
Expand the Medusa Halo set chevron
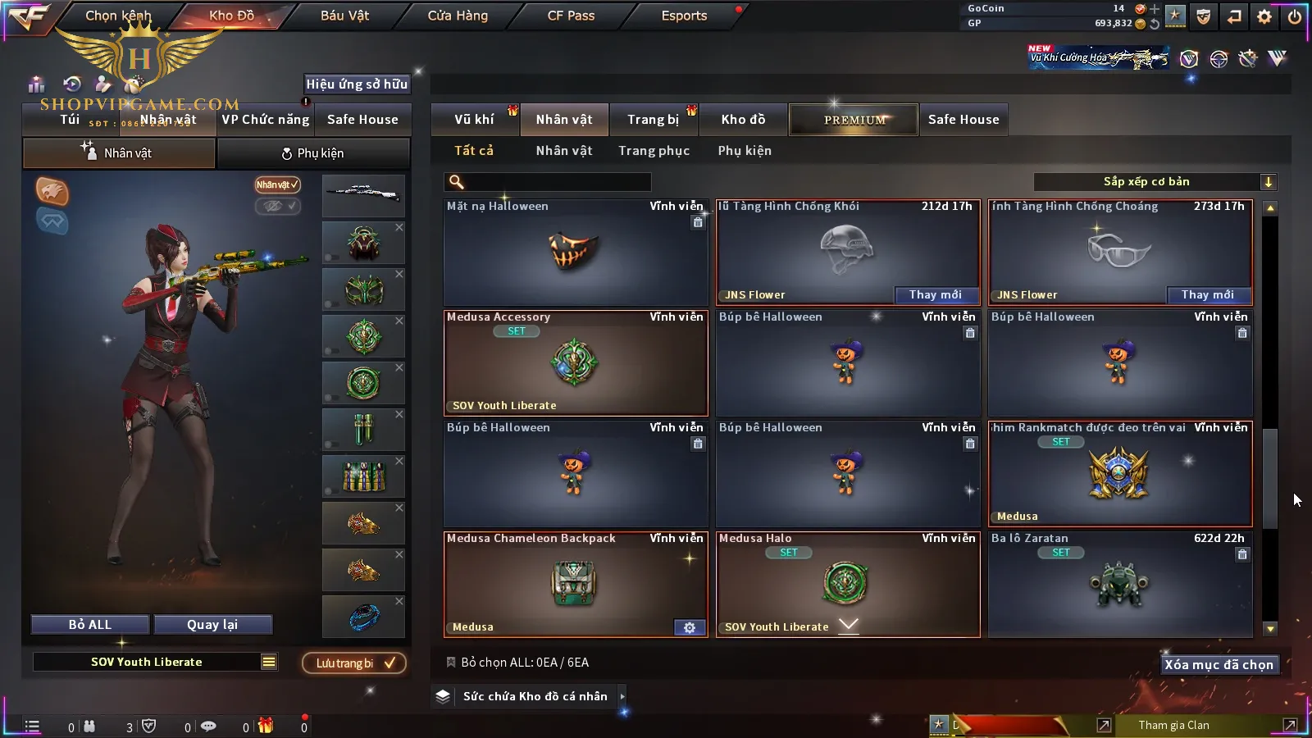(x=849, y=625)
